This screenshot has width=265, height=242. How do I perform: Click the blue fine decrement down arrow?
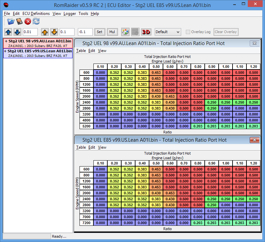[x=17, y=32]
